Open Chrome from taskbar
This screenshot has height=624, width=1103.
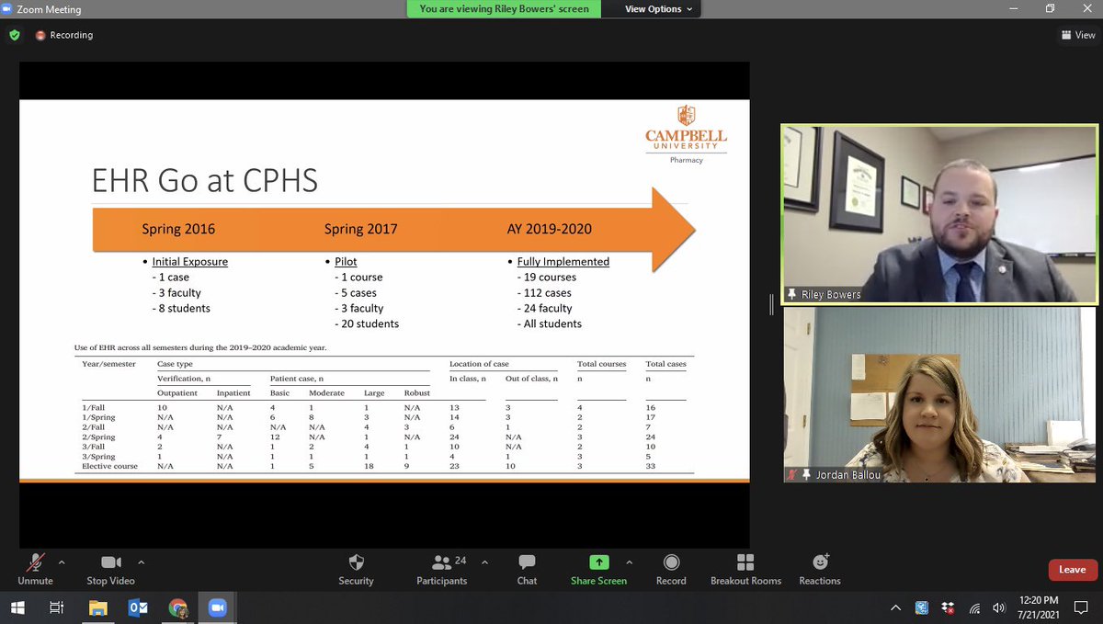178,607
